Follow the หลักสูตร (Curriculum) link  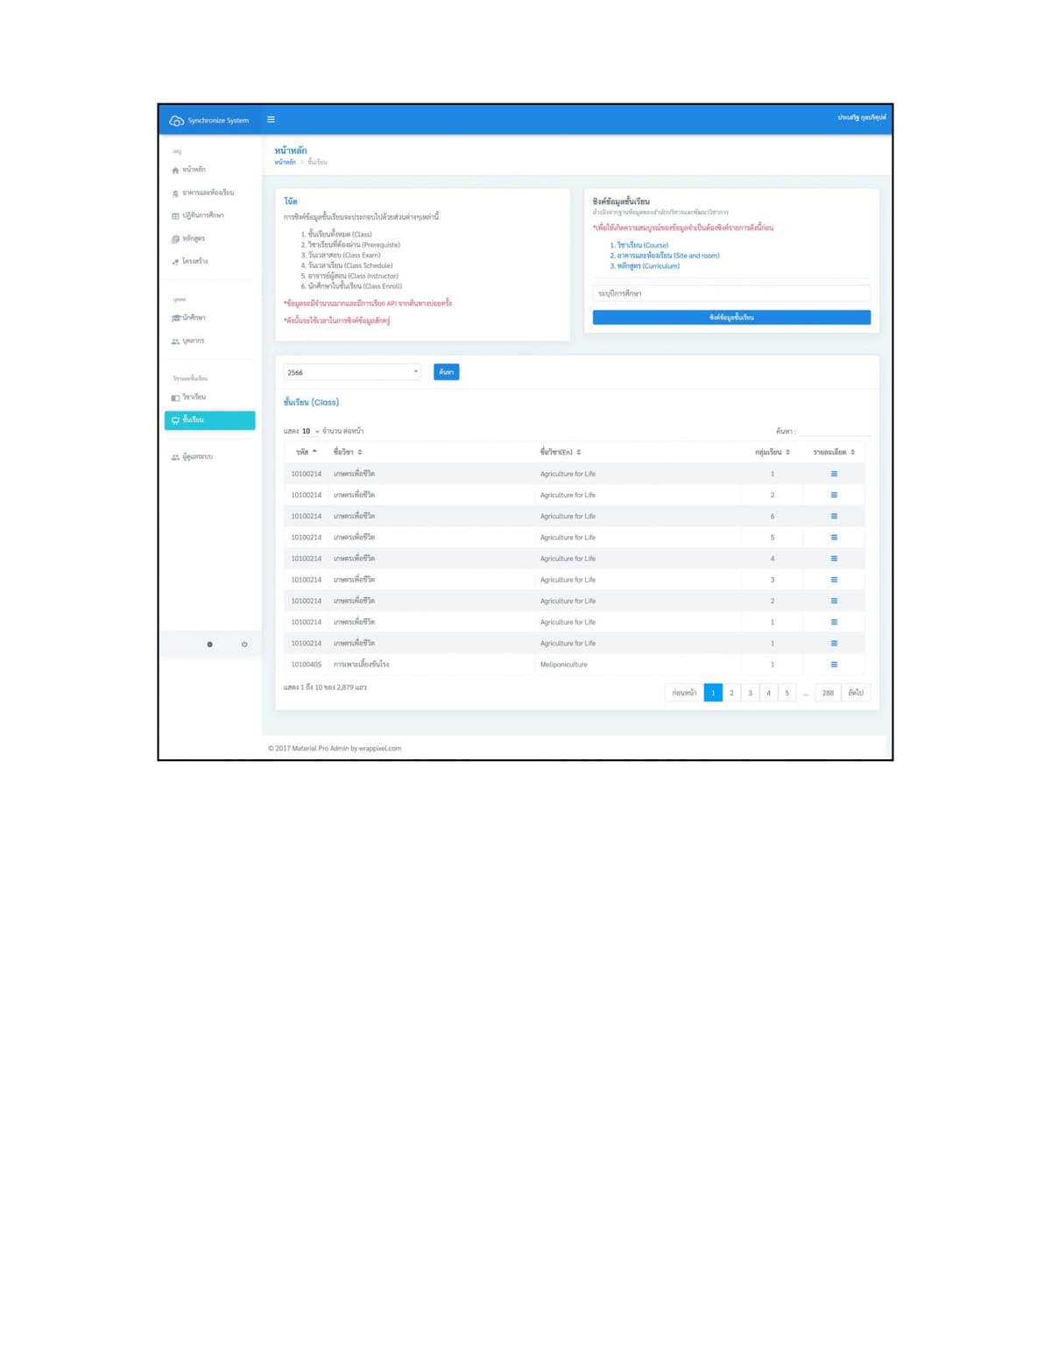648,266
